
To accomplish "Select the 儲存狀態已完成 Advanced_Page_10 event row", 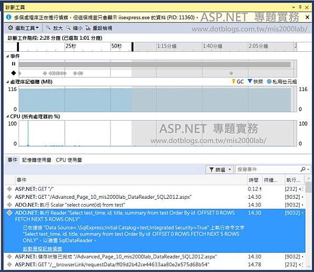I will pyautogui.click(x=154, y=257).
